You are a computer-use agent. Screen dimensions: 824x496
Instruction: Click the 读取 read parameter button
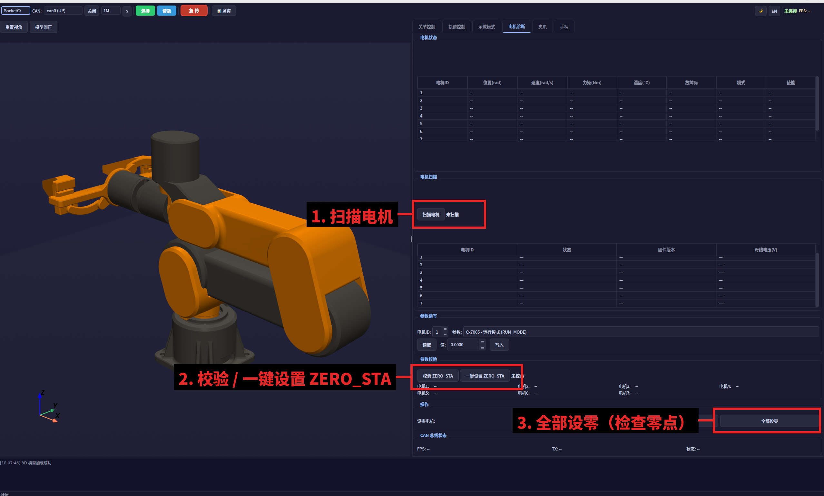(427, 345)
